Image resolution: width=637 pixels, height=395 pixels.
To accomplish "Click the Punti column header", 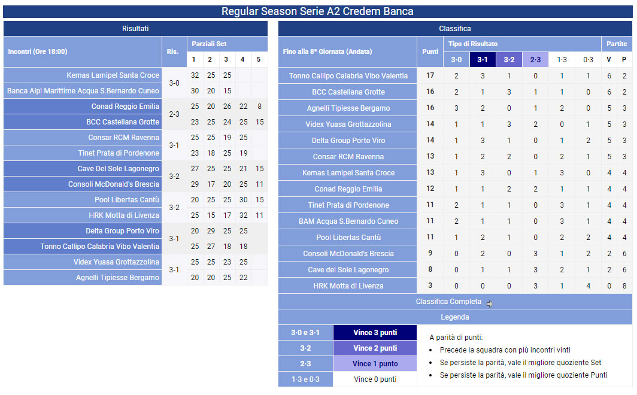I will tap(430, 51).
